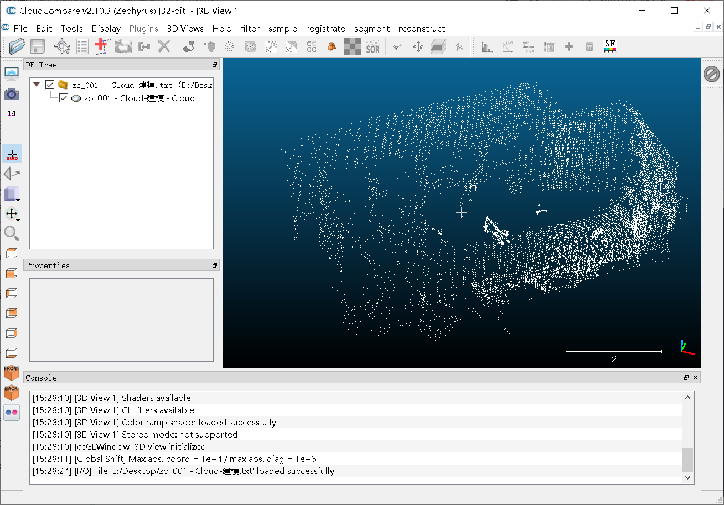
Task: Open the view mode cube dropdown
Action: (12, 194)
